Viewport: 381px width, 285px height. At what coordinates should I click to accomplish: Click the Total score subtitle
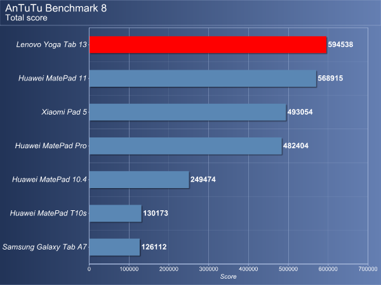[27, 18]
